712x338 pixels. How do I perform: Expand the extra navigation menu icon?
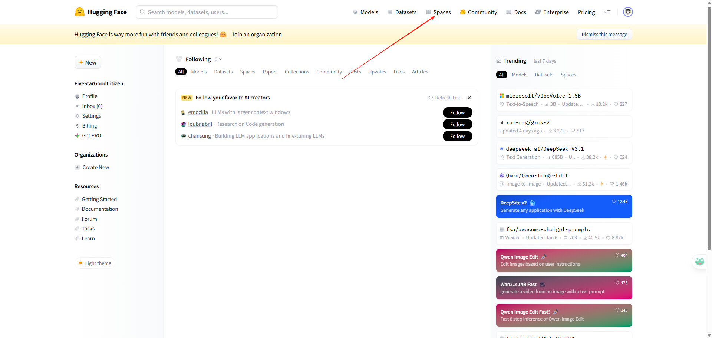(607, 12)
